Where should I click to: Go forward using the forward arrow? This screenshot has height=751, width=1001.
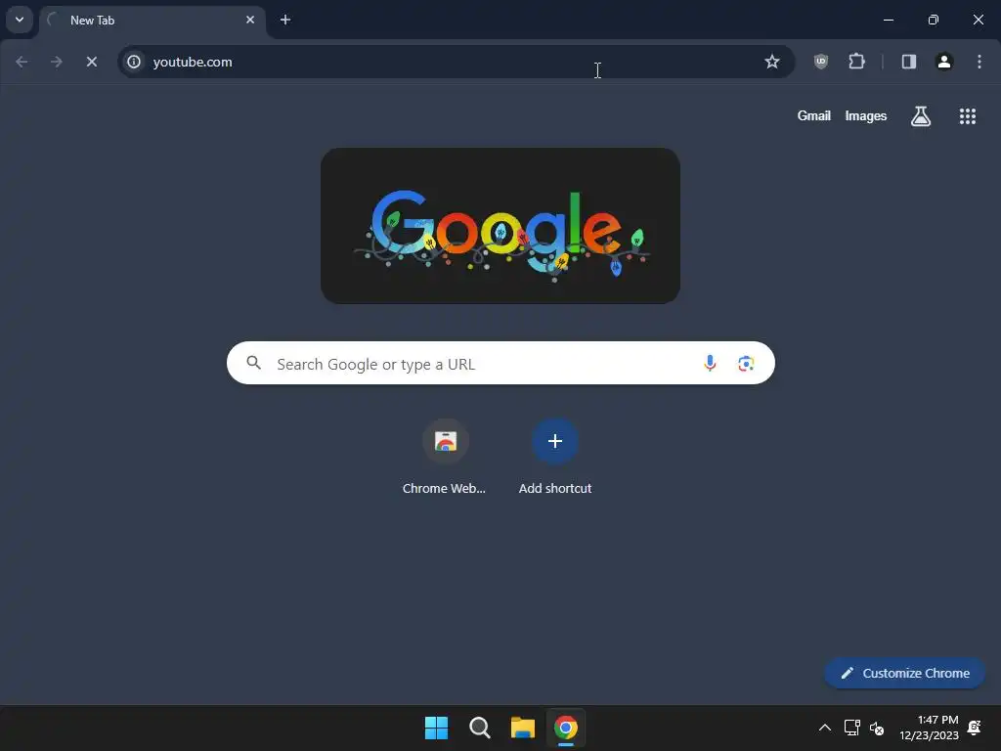[57, 62]
